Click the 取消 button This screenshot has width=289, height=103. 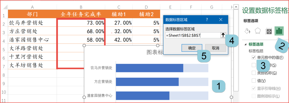215,48
